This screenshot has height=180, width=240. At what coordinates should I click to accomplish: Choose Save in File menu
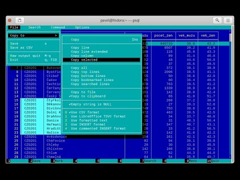point(33,43)
